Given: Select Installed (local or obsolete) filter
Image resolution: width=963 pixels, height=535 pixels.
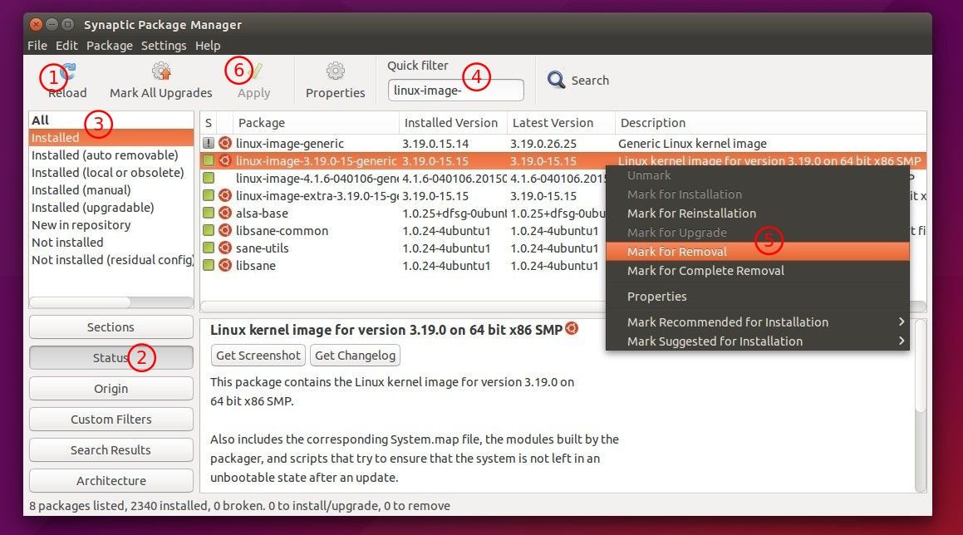Looking at the screenshot, I should pos(111,173).
